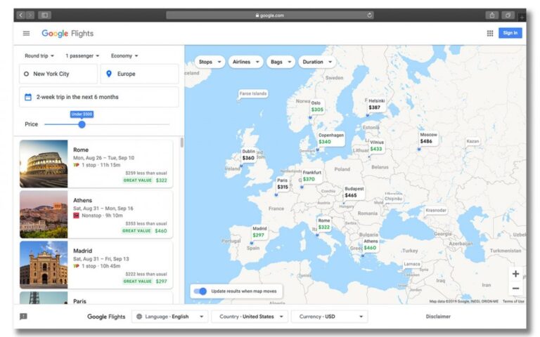Select the Moscow $486 map marker

tap(428, 138)
